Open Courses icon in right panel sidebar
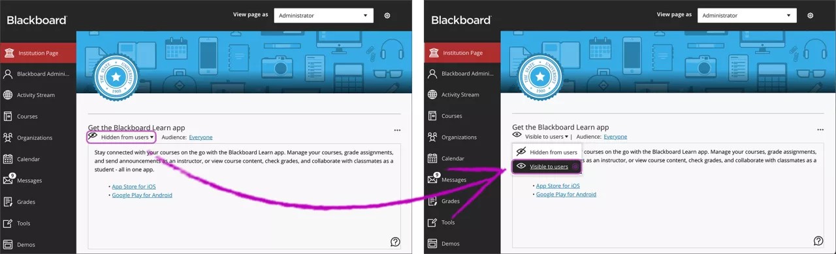 pyautogui.click(x=432, y=116)
